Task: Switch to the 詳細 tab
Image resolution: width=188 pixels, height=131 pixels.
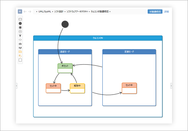Action: pos(167,12)
